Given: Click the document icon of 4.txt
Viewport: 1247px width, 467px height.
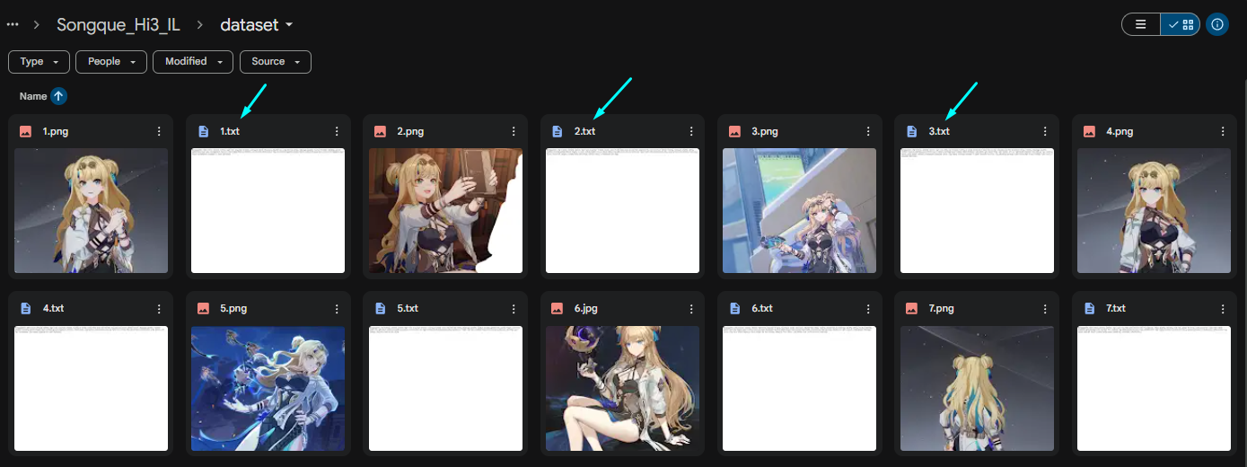Looking at the screenshot, I should [x=25, y=308].
